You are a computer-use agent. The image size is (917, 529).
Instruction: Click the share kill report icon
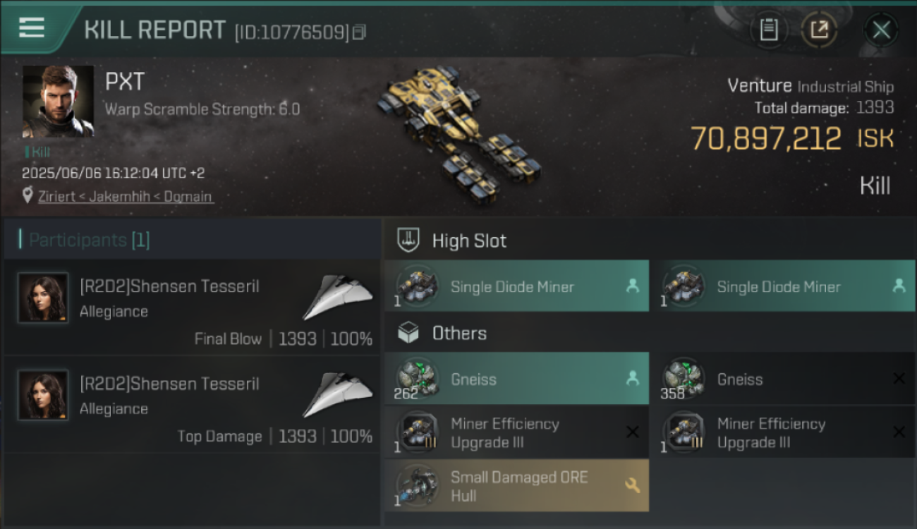coord(820,30)
